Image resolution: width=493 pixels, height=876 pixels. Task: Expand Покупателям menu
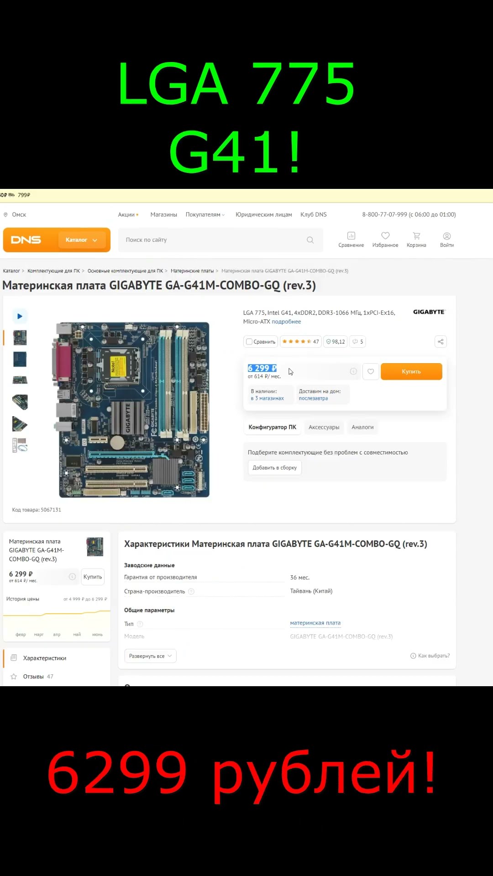(205, 214)
